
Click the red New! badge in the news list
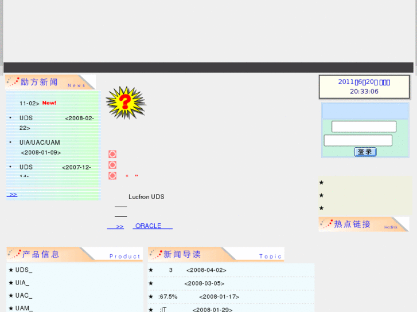(x=49, y=103)
